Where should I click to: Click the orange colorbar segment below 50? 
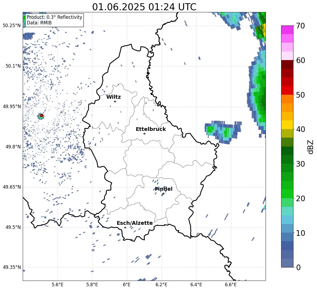tap(287, 99)
